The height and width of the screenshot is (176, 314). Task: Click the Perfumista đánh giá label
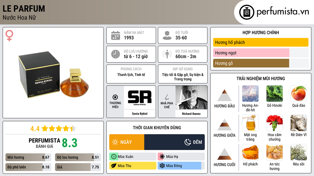point(44,143)
